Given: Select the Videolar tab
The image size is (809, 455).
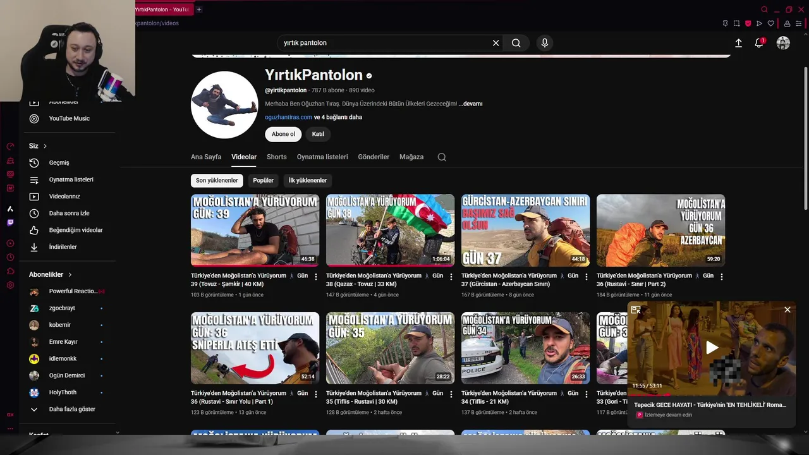Looking at the screenshot, I should [x=244, y=157].
